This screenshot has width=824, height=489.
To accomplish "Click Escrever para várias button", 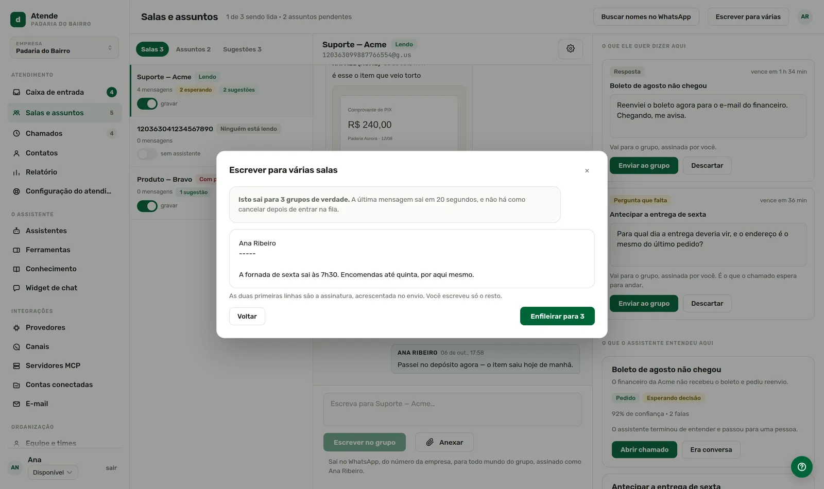I will tap(748, 16).
